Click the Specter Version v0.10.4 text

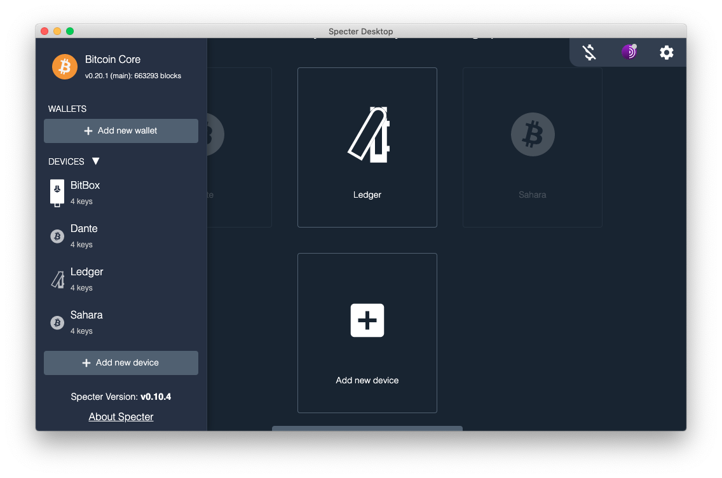[x=121, y=397]
